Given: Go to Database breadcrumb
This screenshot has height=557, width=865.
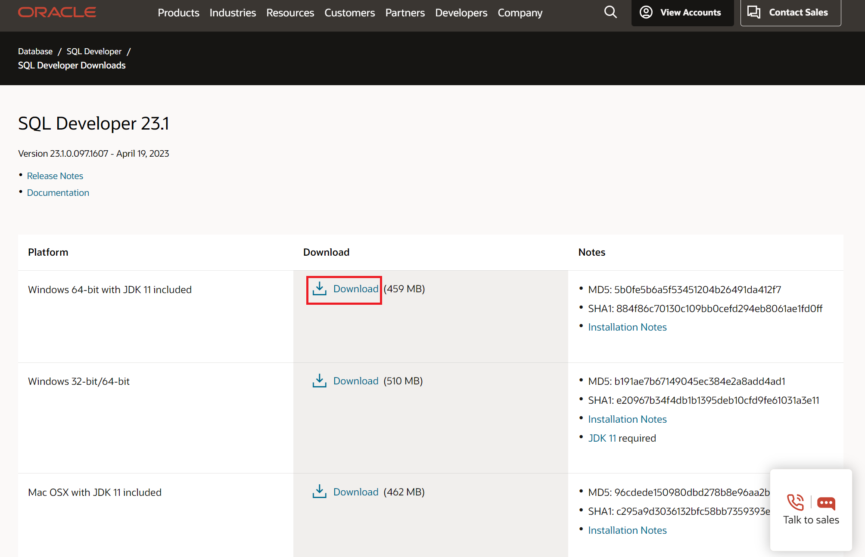Looking at the screenshot, I should pos(35,51).
